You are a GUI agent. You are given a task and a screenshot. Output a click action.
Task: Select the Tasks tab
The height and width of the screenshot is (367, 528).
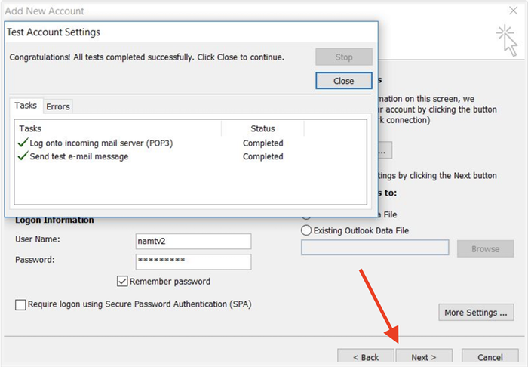pyautogui.click(x=26, y=106)
